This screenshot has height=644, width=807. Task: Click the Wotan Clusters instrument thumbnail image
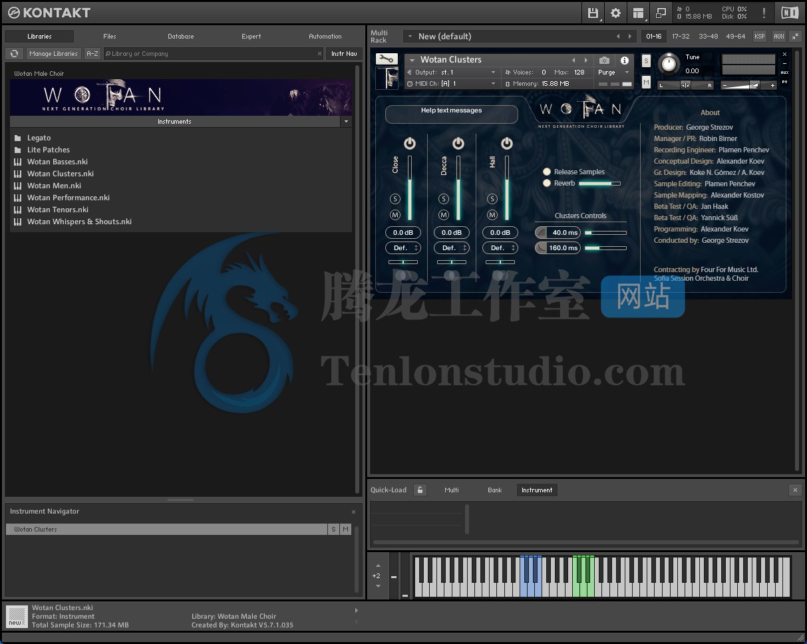387,77
